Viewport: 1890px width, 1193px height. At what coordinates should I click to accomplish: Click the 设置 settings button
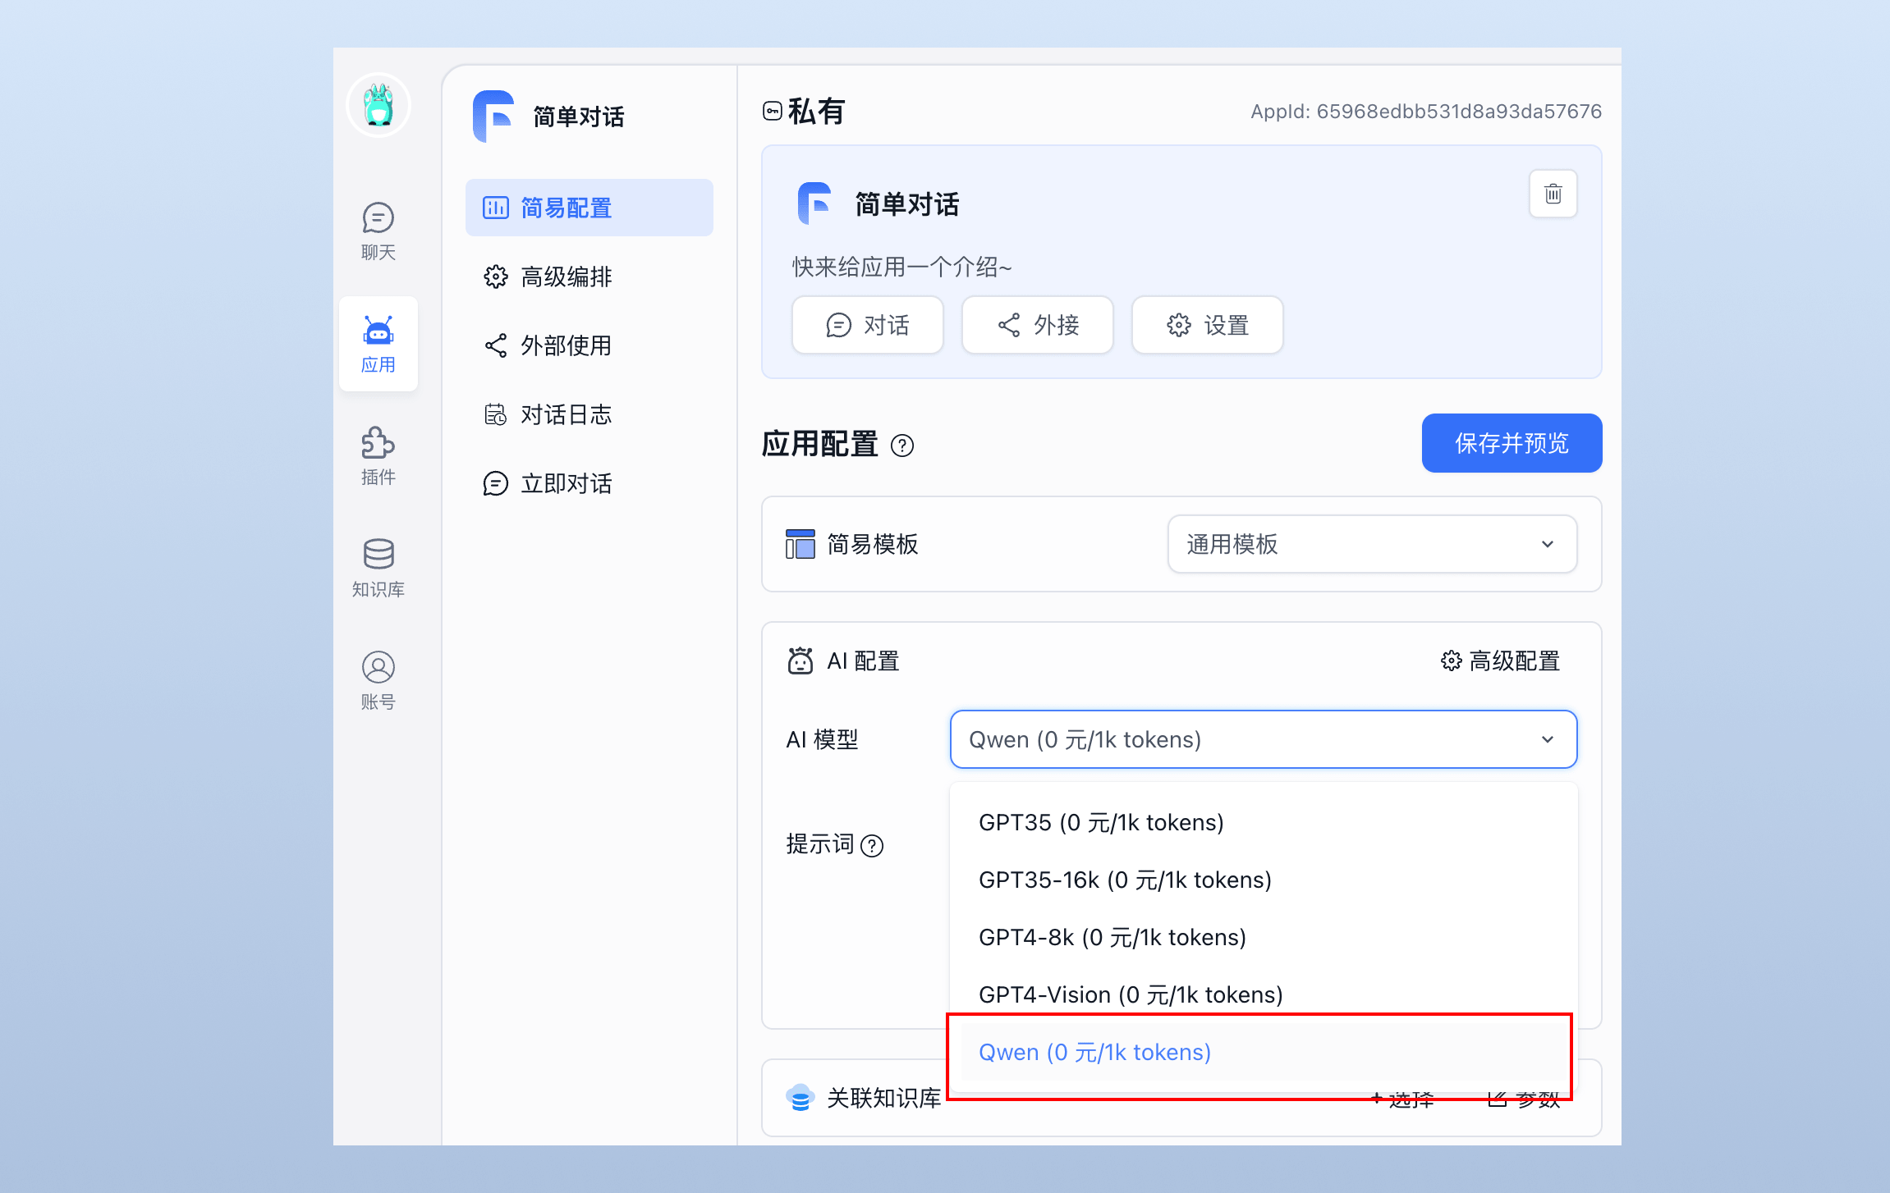[x=1207, y=325]
